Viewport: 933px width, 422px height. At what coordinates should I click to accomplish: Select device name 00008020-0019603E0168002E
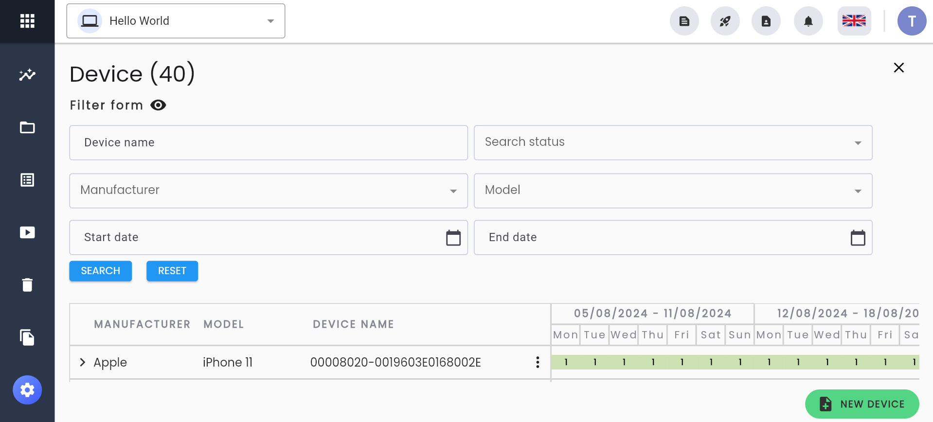coord(395,362)
